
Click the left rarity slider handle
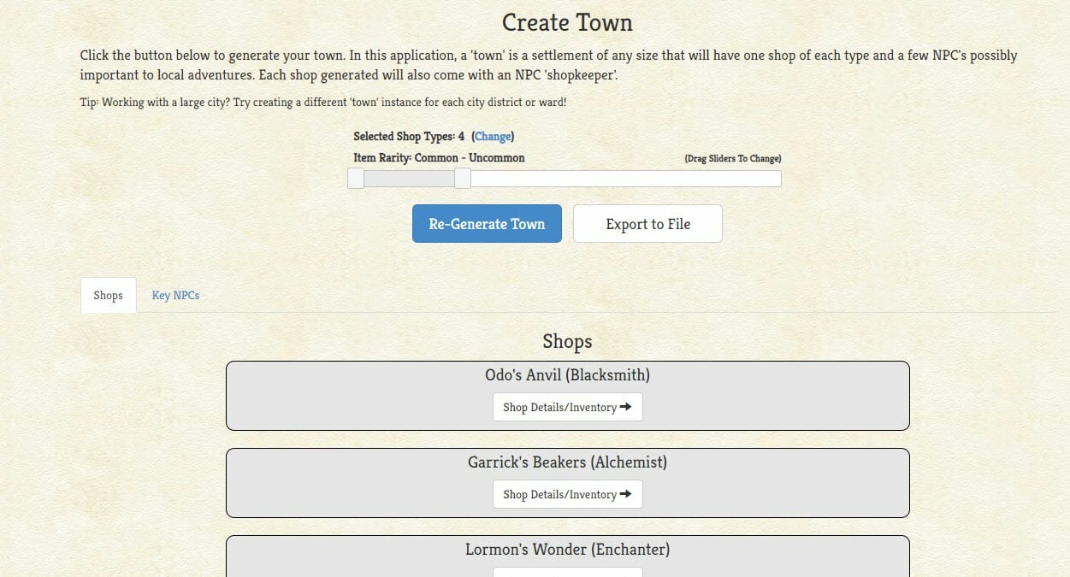tap(356, 178)
